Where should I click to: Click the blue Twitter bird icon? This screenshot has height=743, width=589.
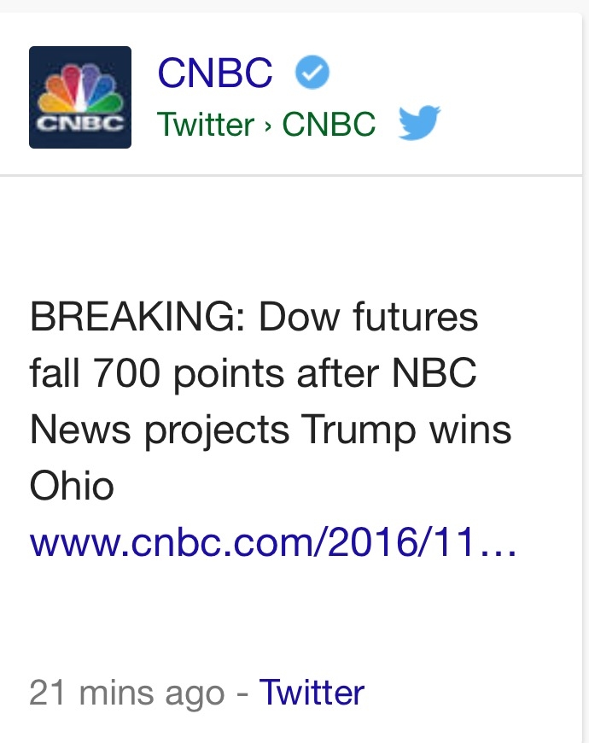coord(419,122)
